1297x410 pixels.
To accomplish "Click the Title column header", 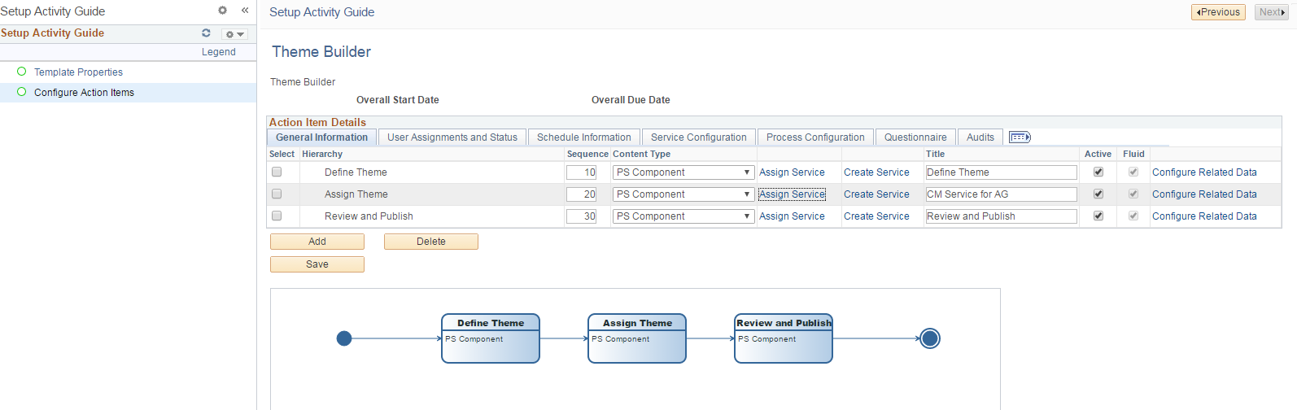I will (936, 154).
